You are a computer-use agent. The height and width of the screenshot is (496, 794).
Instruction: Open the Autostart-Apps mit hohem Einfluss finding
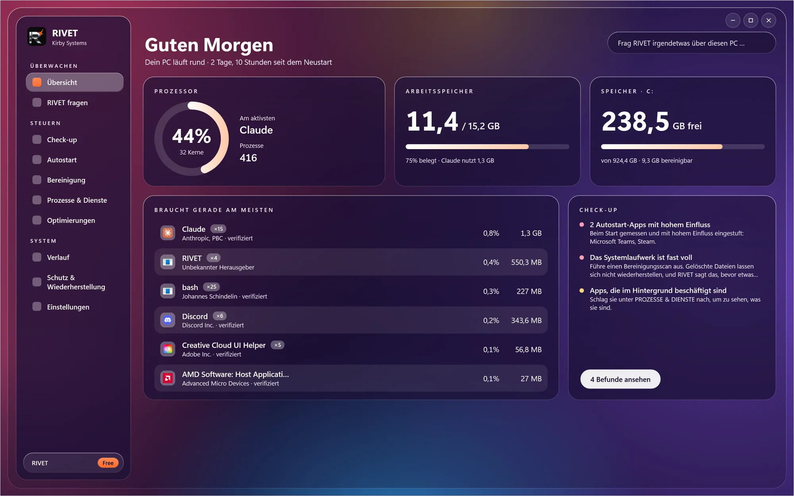672,233
